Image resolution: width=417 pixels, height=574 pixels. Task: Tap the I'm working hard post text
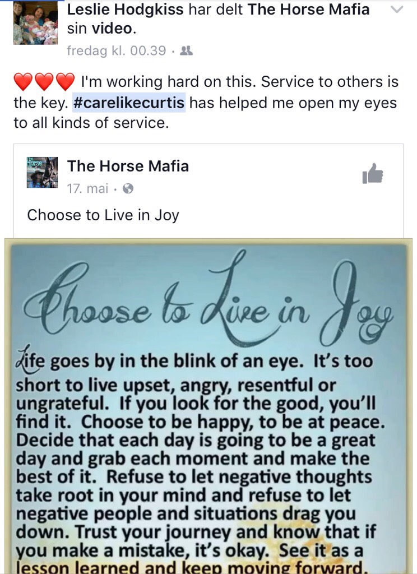coord(206,102)
